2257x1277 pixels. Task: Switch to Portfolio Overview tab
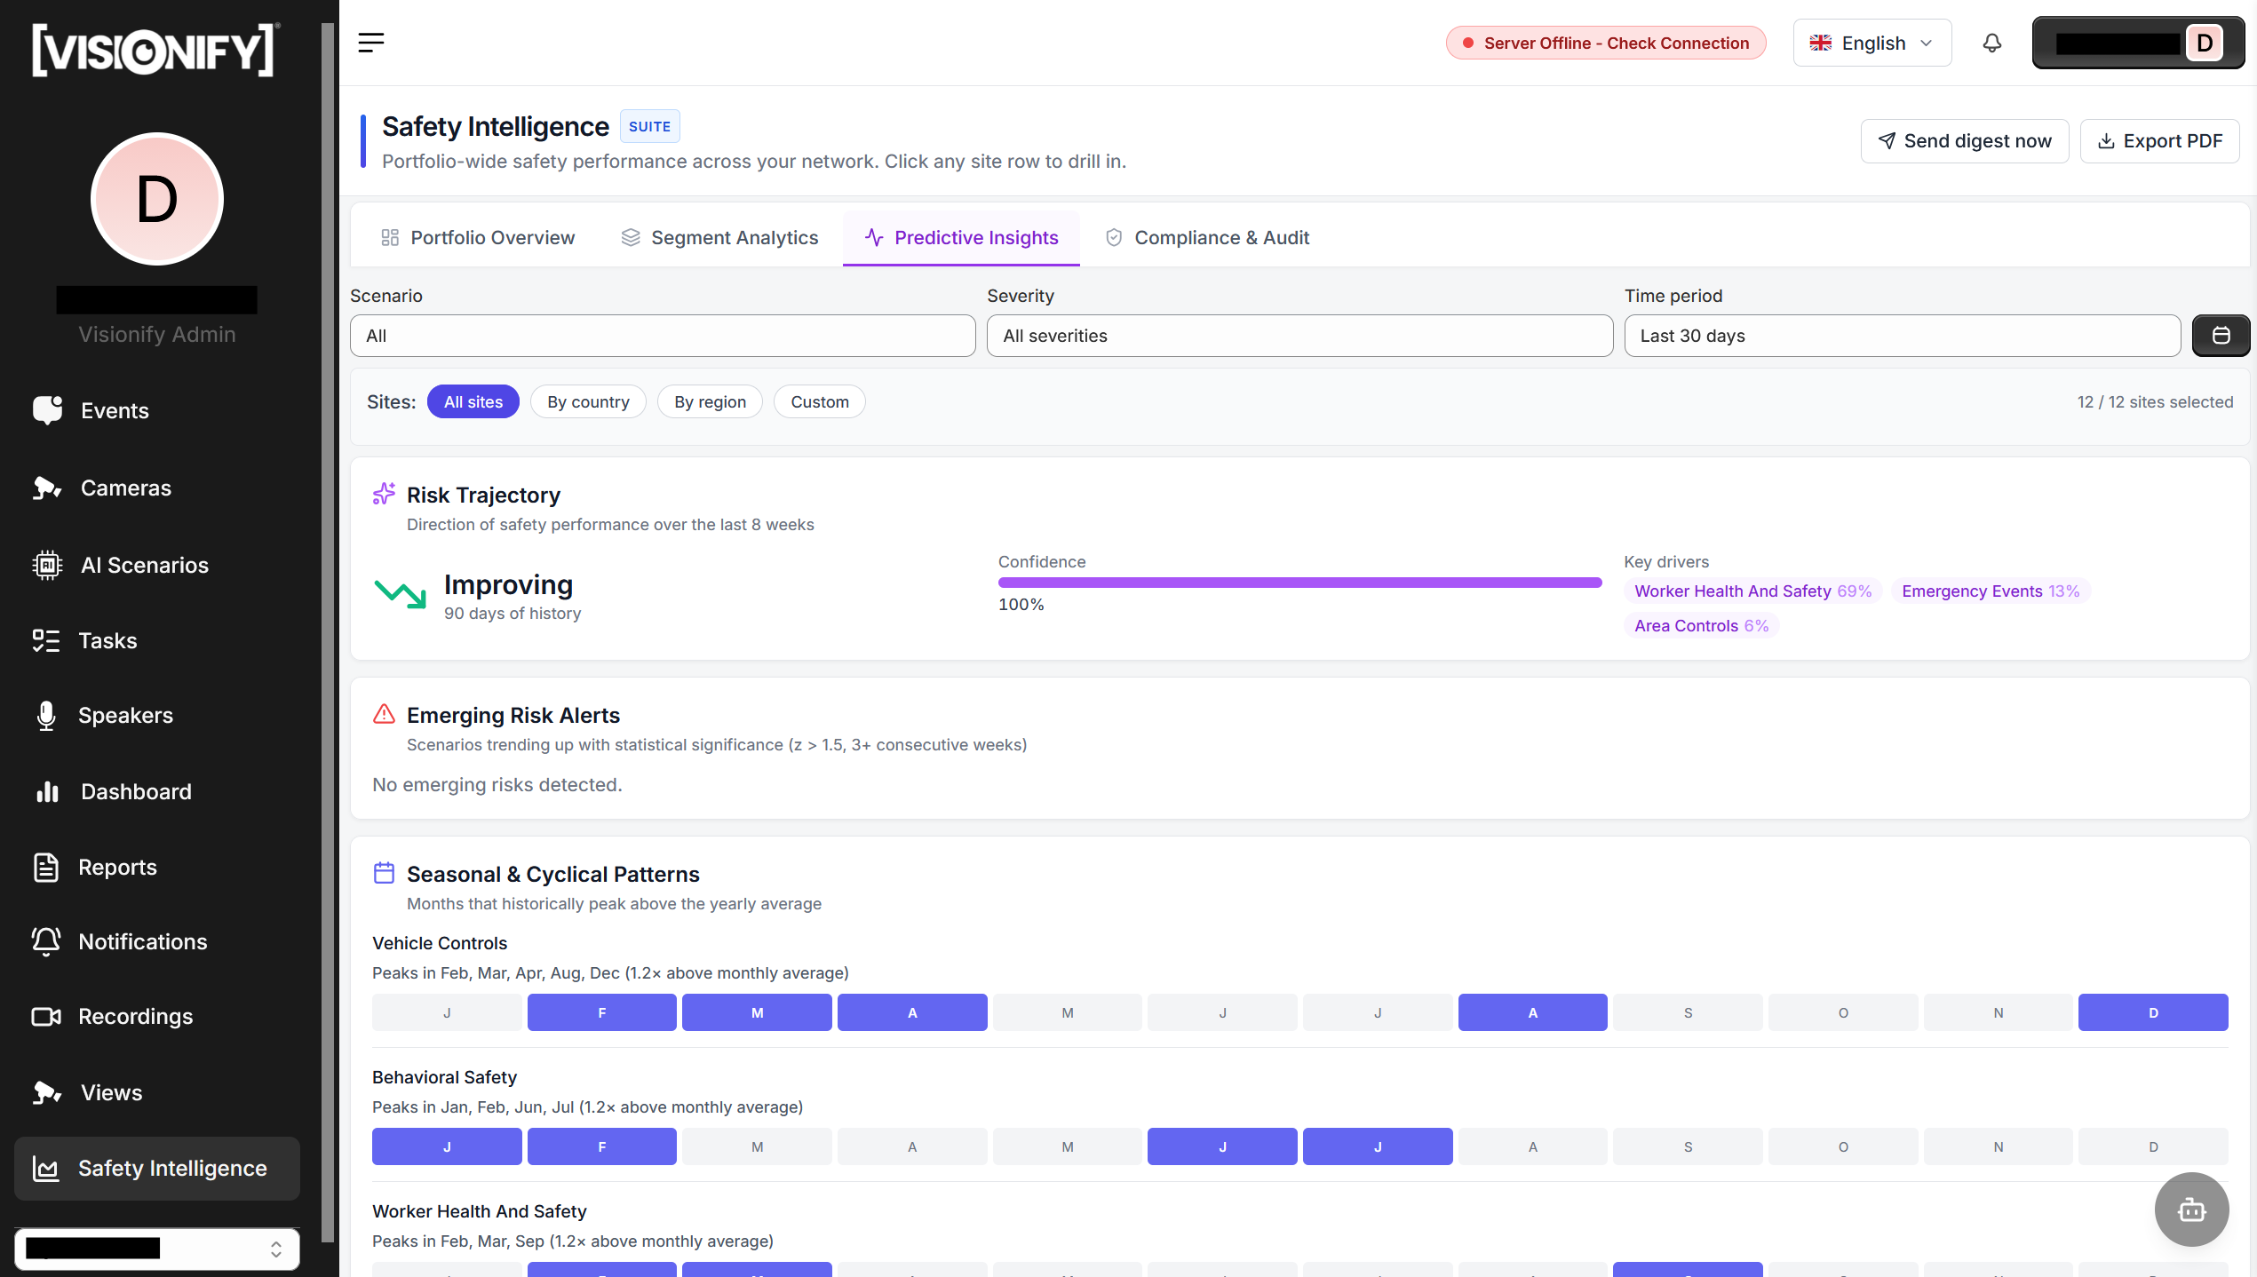[x=477, y=238]
